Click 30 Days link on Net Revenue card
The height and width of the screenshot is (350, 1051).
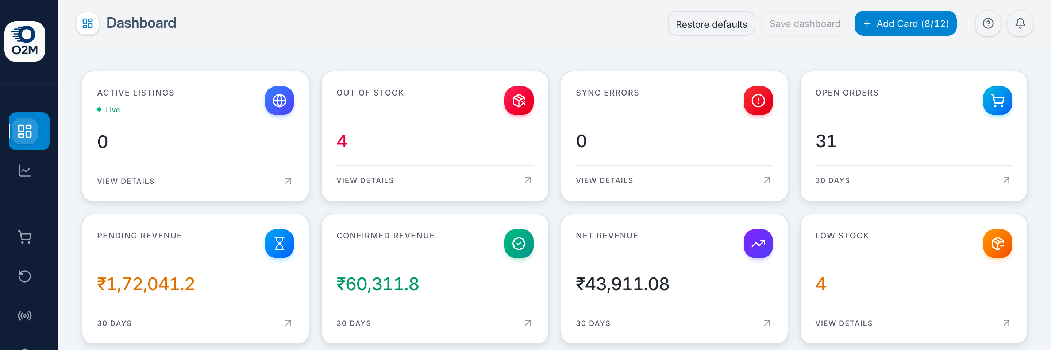[x=593, y=323]
